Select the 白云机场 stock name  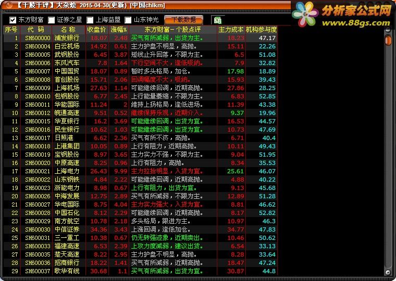pos(67,46)
